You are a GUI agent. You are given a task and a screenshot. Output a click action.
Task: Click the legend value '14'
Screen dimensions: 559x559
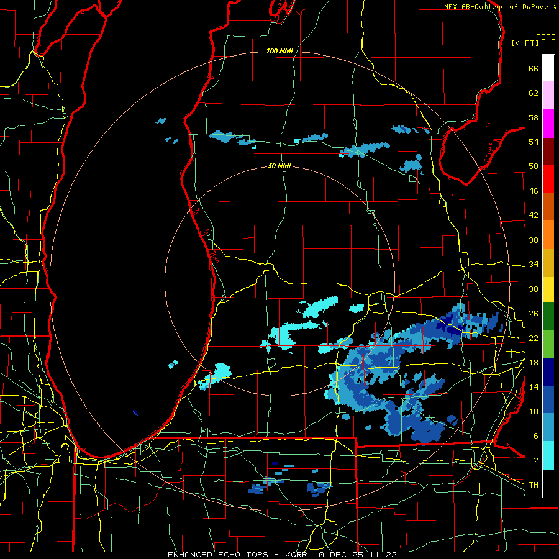pos(534,387)
